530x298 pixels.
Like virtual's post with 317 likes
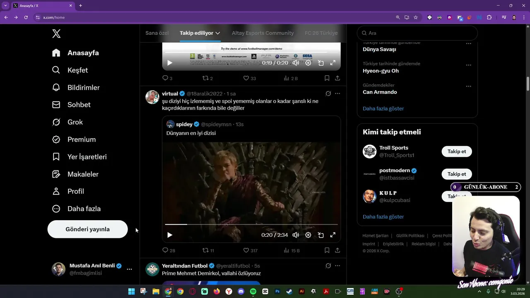250,250
